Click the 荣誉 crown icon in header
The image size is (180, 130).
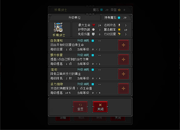tap(119, 10)
